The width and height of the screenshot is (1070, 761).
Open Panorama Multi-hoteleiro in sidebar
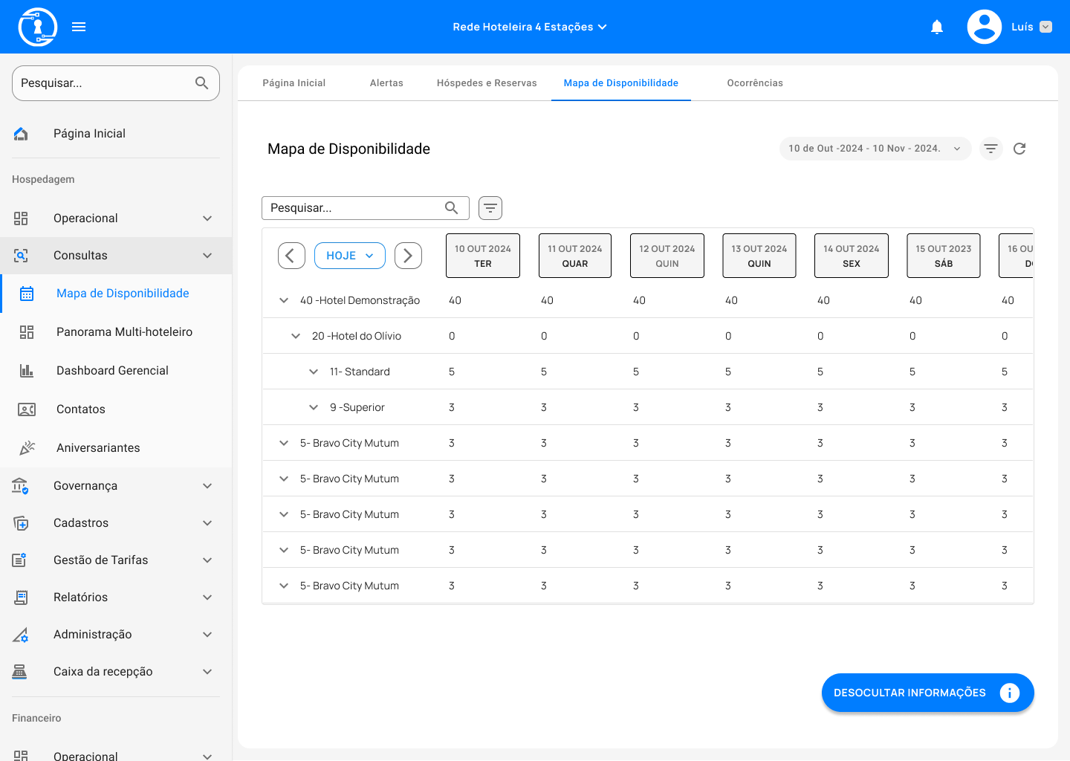[124, 332]
